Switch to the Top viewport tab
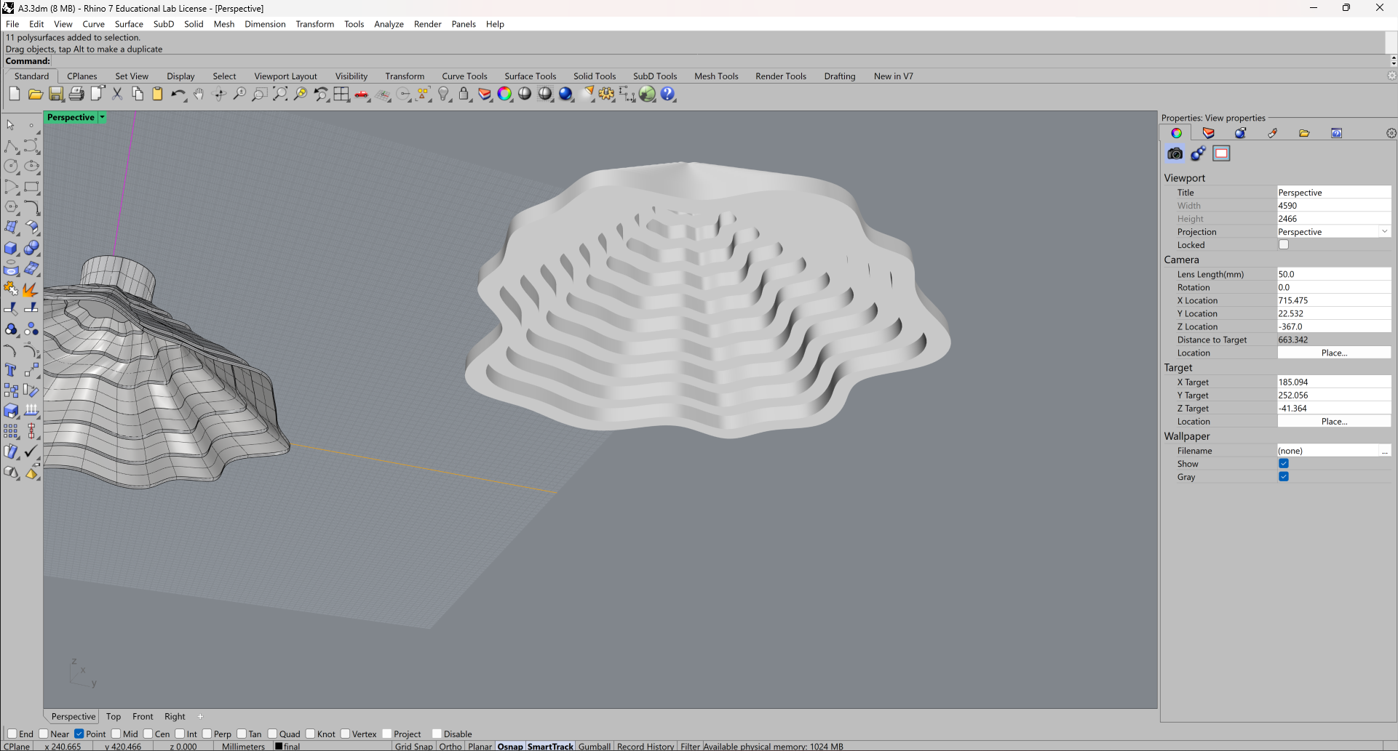The height and width of the screenshot is (751, 1398). pos(114,716)
